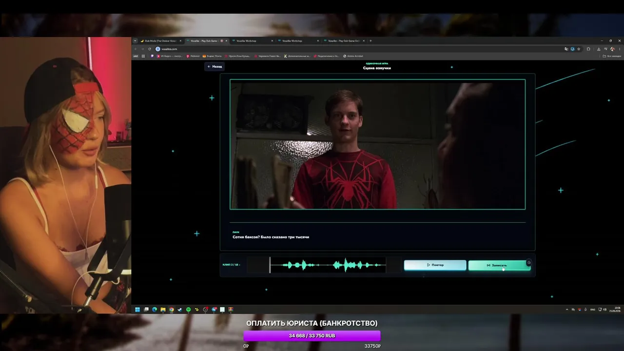Switch to the second Voxalike Workshop tab

point(297,41)
